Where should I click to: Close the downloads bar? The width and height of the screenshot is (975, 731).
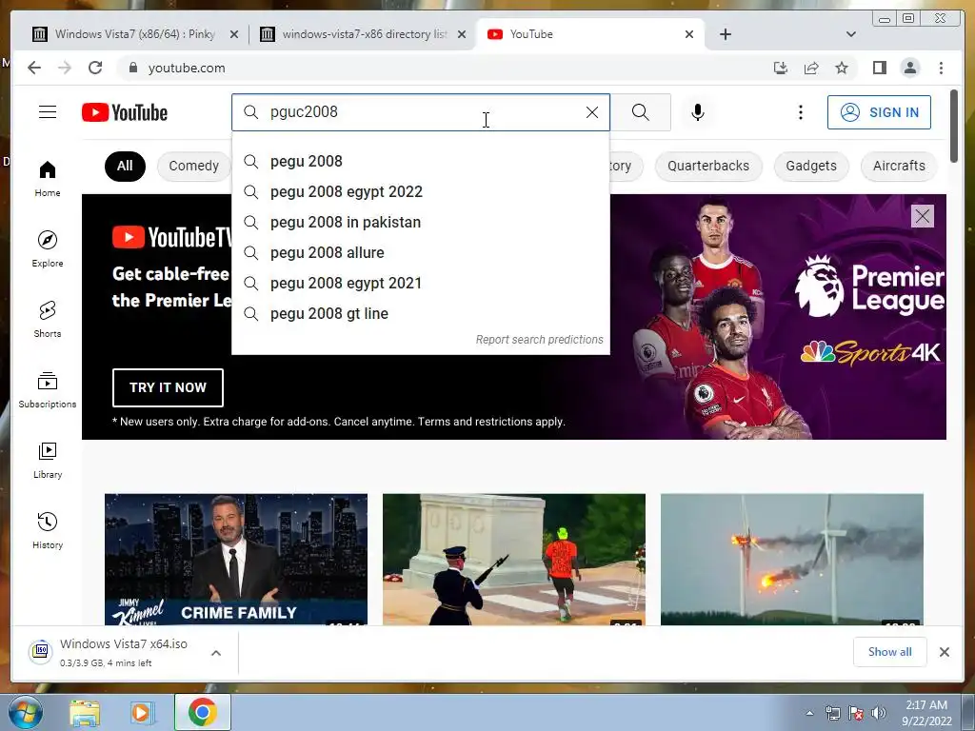tap(944, 652)
